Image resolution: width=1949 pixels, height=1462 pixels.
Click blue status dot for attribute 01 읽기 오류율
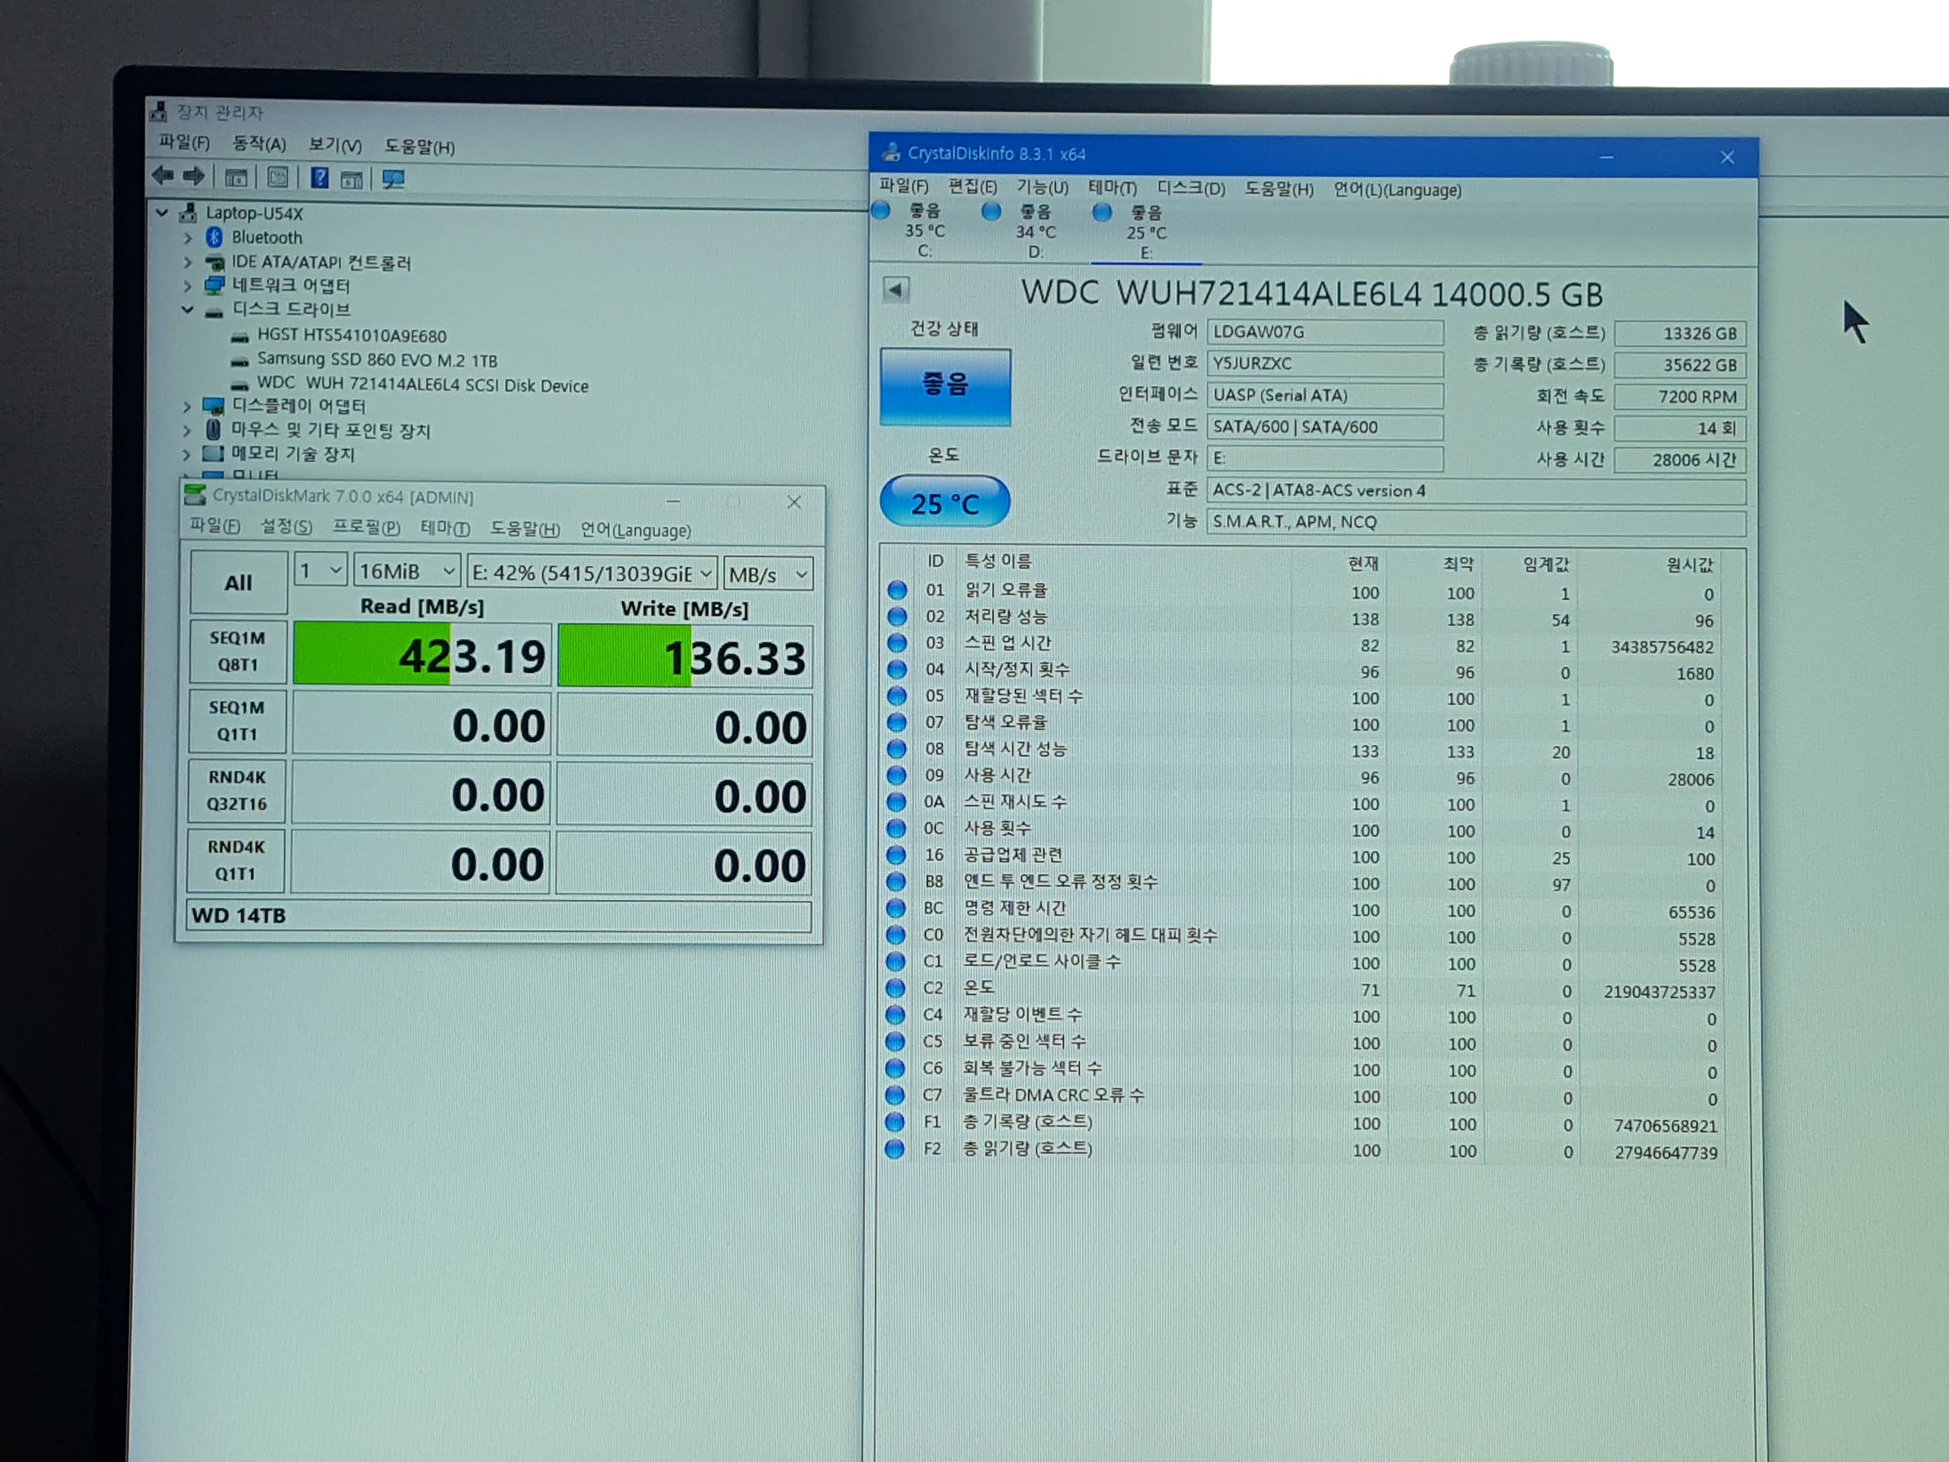(897, 589)
